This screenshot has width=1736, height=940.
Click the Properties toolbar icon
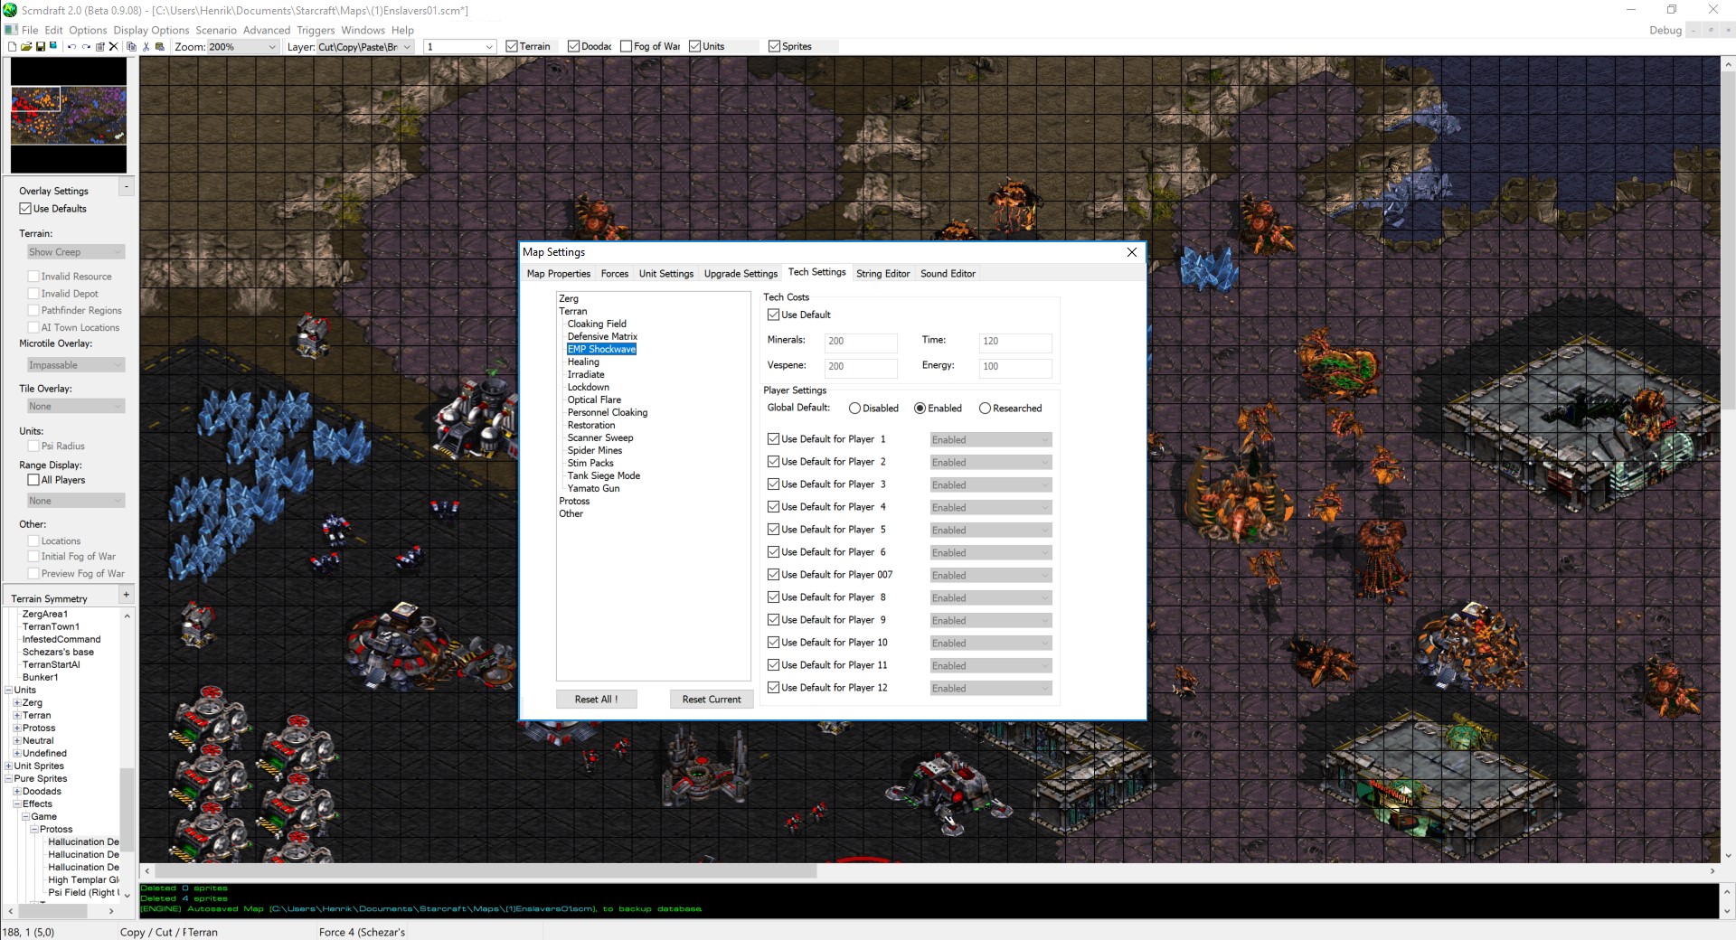click(99, 46)
